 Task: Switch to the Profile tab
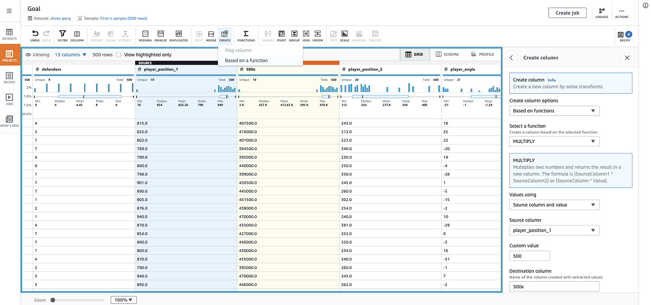coord(482,55)
